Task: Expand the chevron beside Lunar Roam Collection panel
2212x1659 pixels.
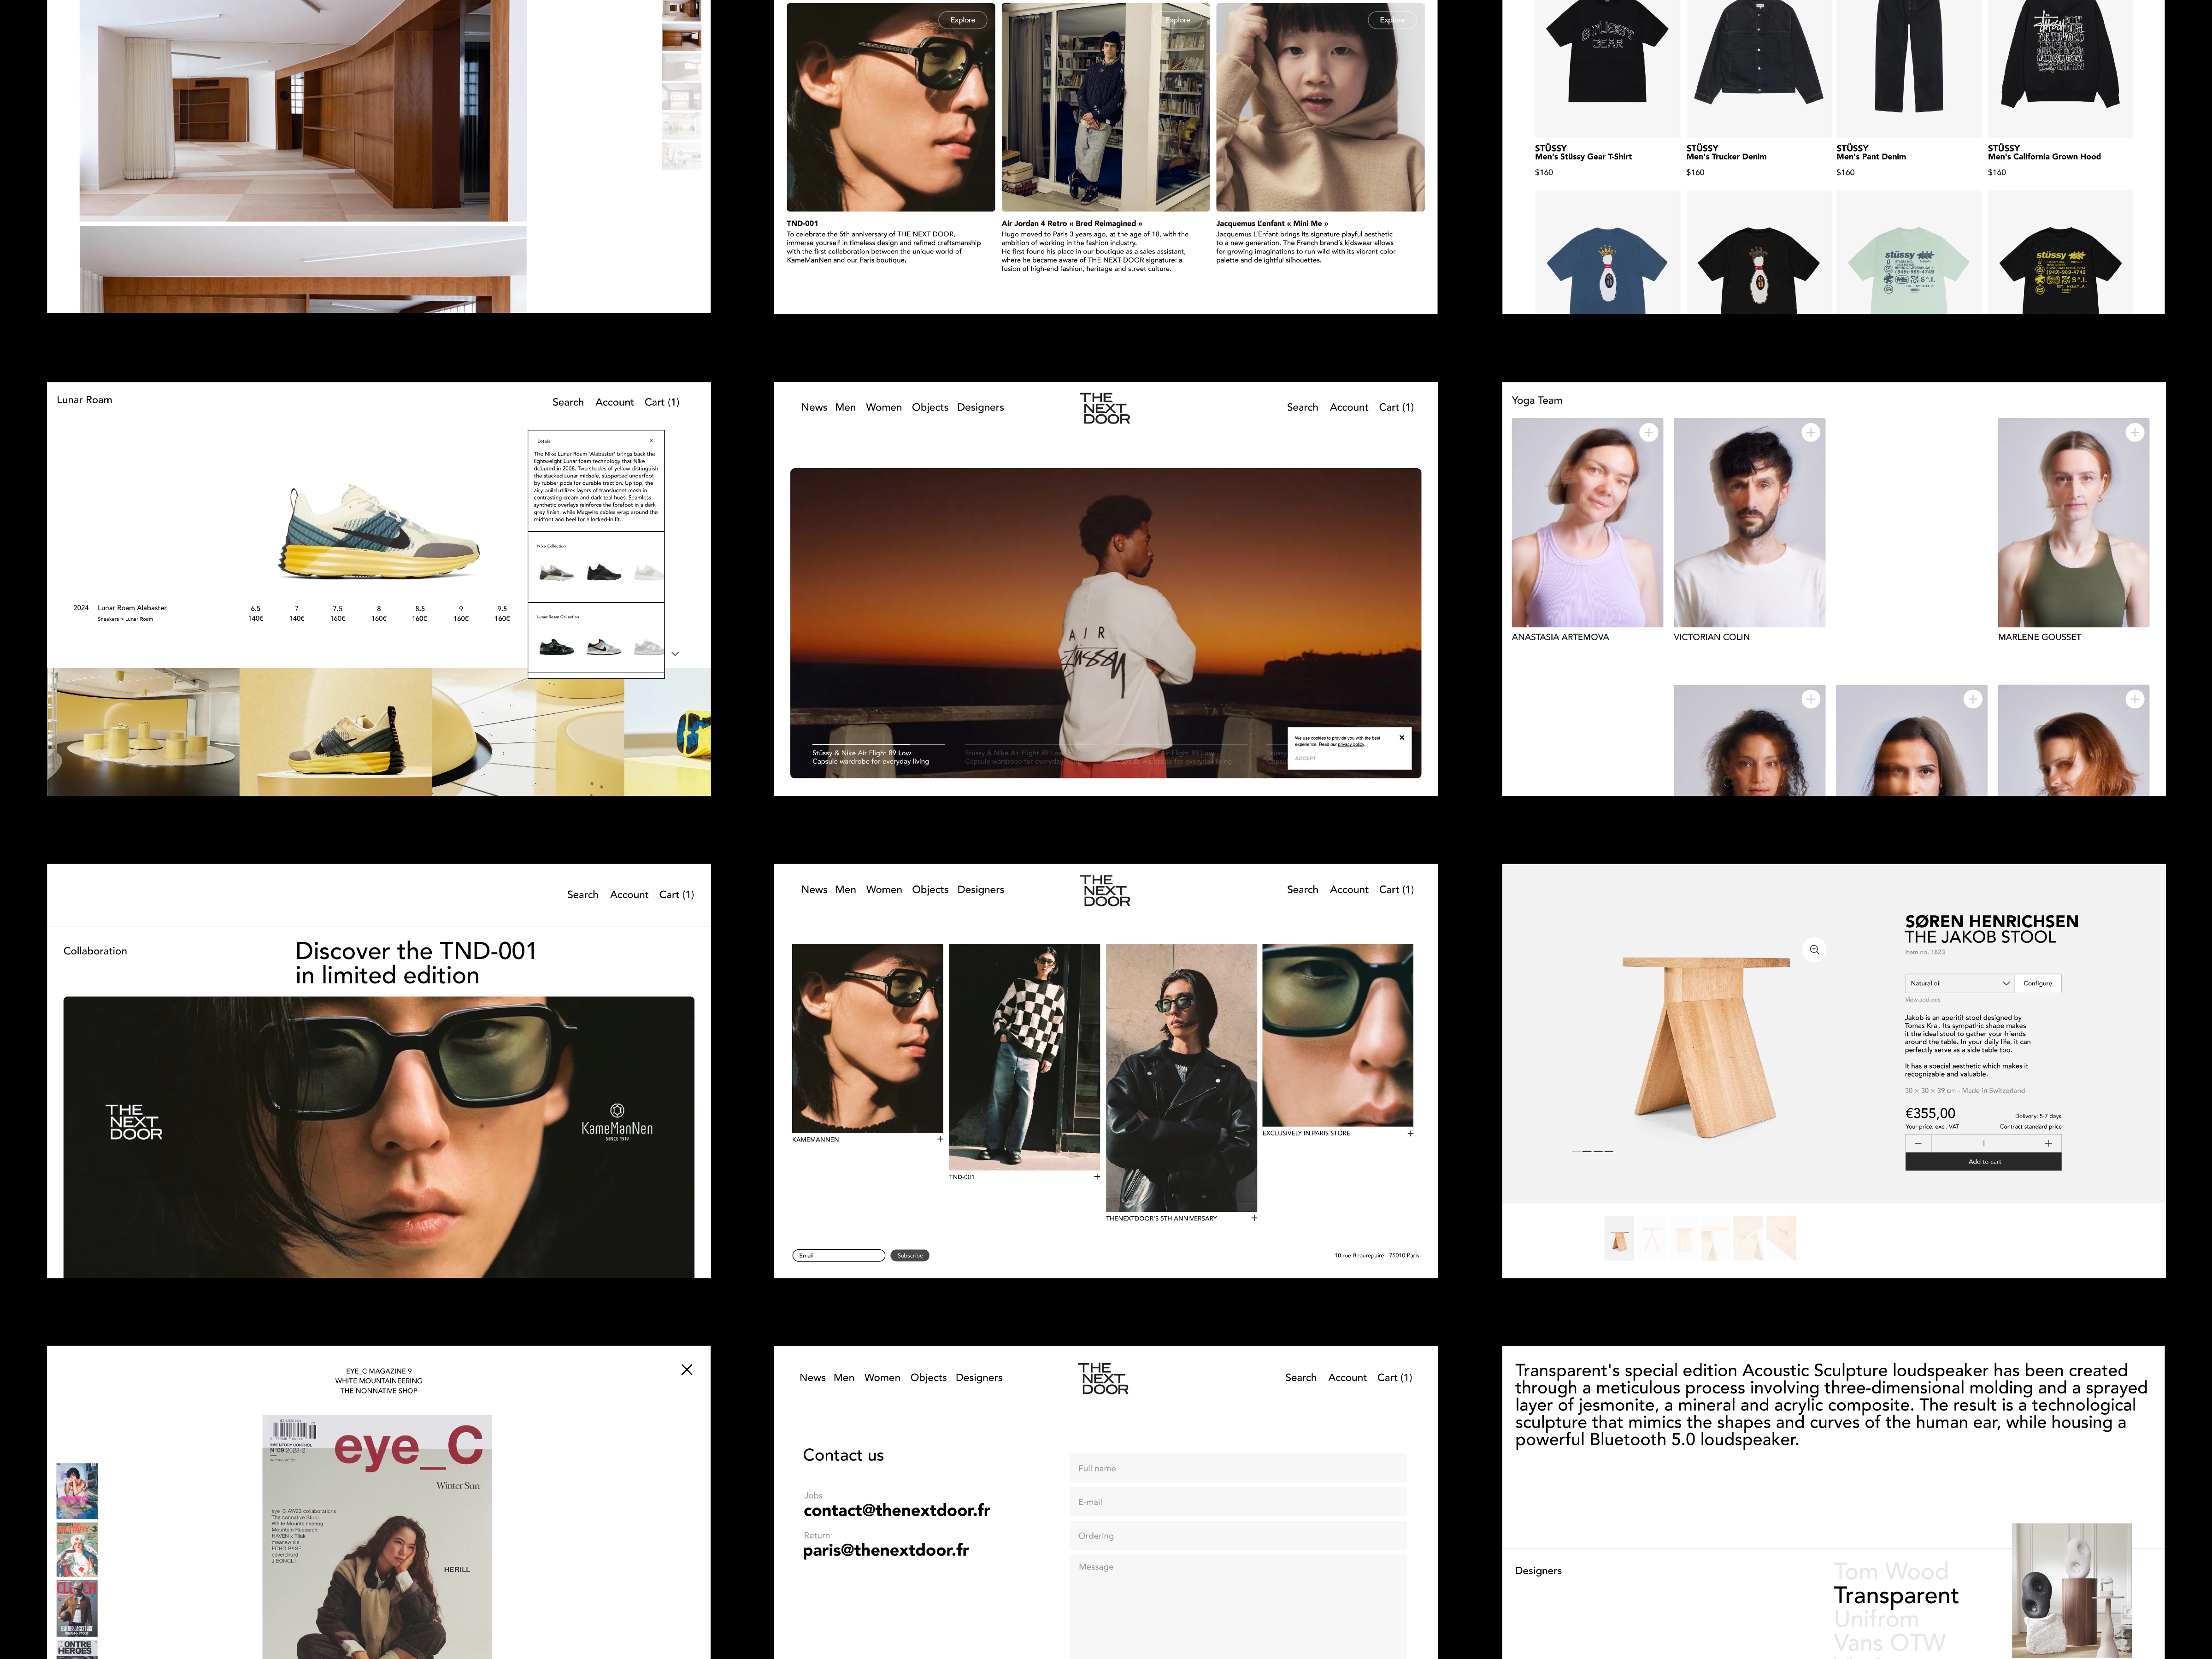Action: pyautogui.click(x=675, y=654)
